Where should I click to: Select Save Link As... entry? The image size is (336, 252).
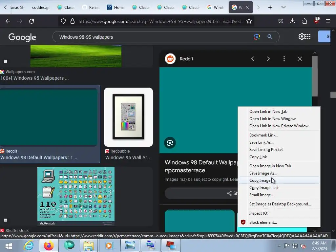pyautogui.click(x=279, y=142)
